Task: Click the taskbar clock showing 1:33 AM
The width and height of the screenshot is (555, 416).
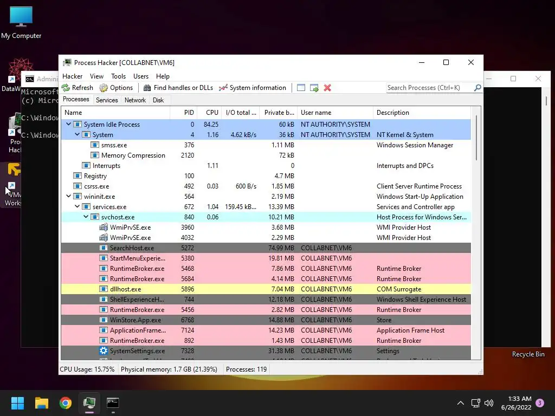Action: pos(516,403)
